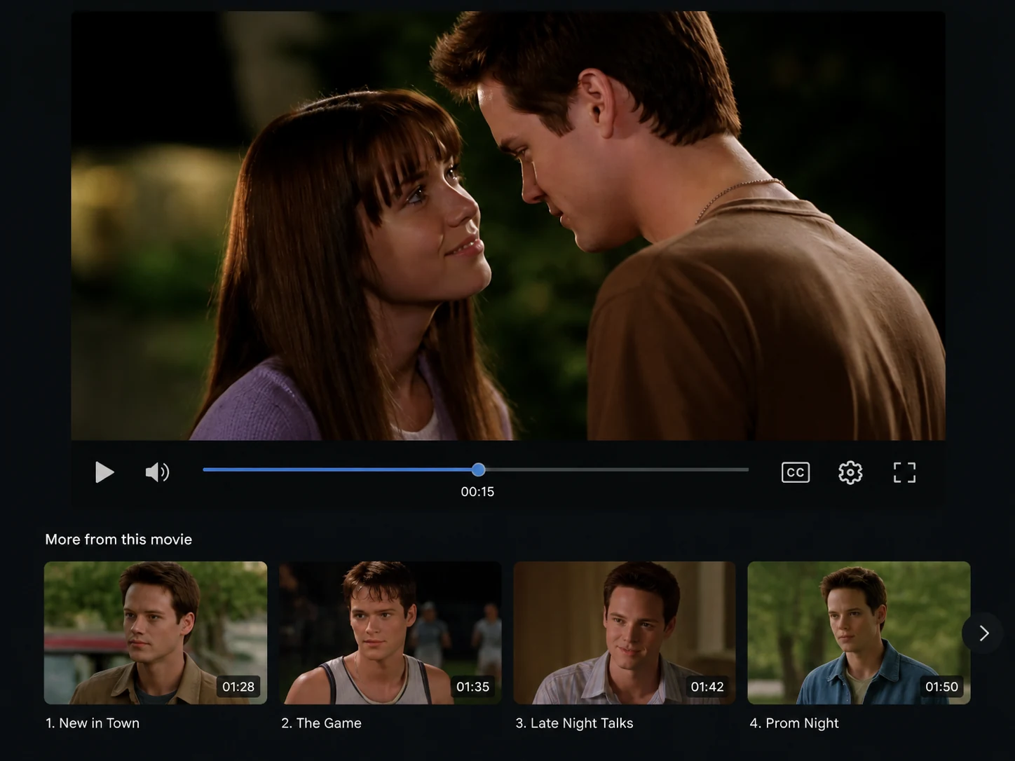This screenshot has width=1015, height=761.
Task: Click the Play button
Action: [x=104, y=472]
